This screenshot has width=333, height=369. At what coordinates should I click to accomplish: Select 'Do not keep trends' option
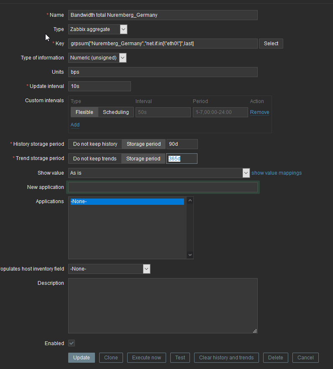[x=95, y=158]
